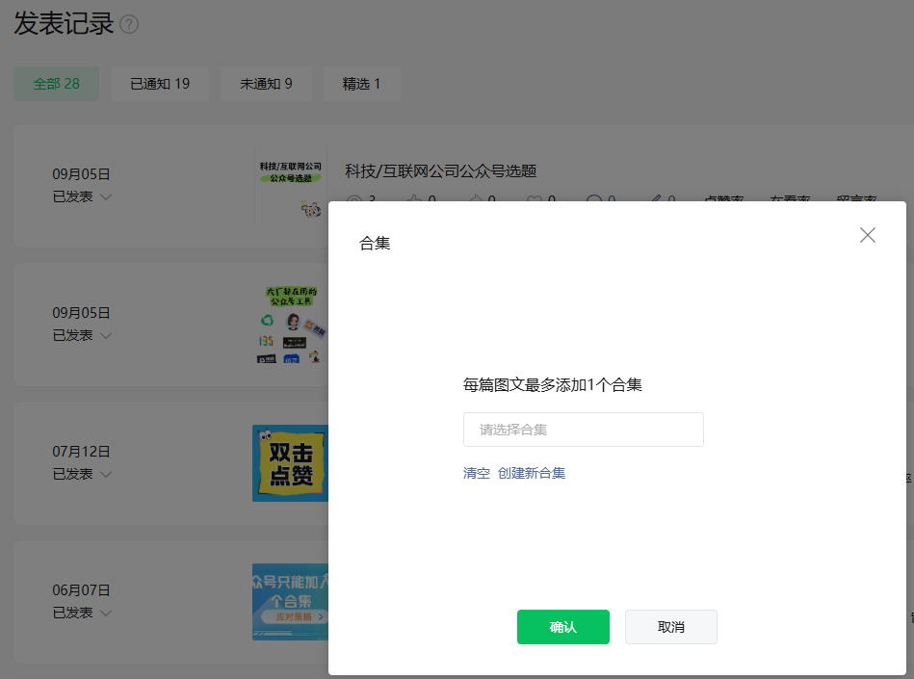Expand 已发表 chevron for 06月07日 entry
This screenshot has height=679, width=914.
pos(106,614)
